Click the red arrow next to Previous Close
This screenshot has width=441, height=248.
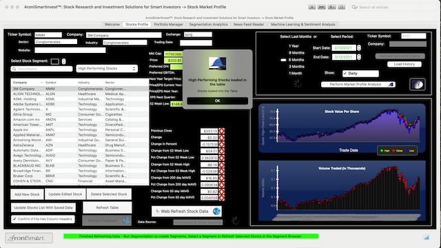tap(222, 131)
